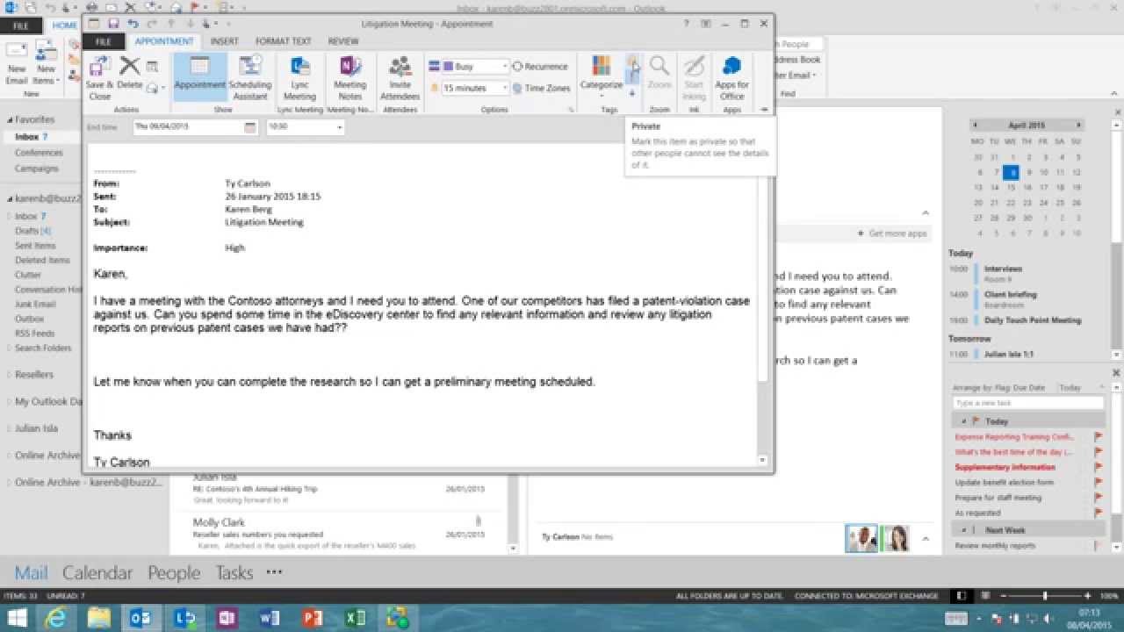
Task: Open Excel from the taskbar
Action: pyautogui.click(x=355, y=618)
